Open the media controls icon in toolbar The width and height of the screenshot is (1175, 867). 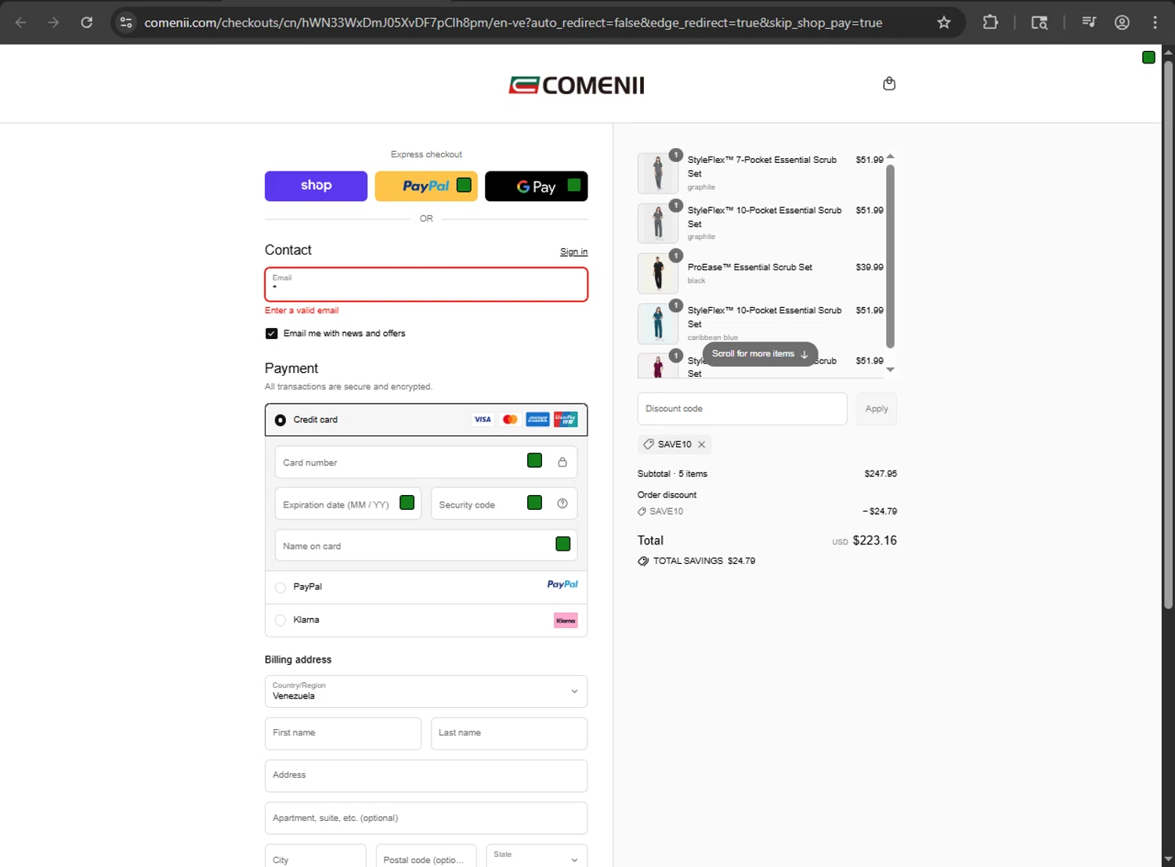tap(1089, 23)
